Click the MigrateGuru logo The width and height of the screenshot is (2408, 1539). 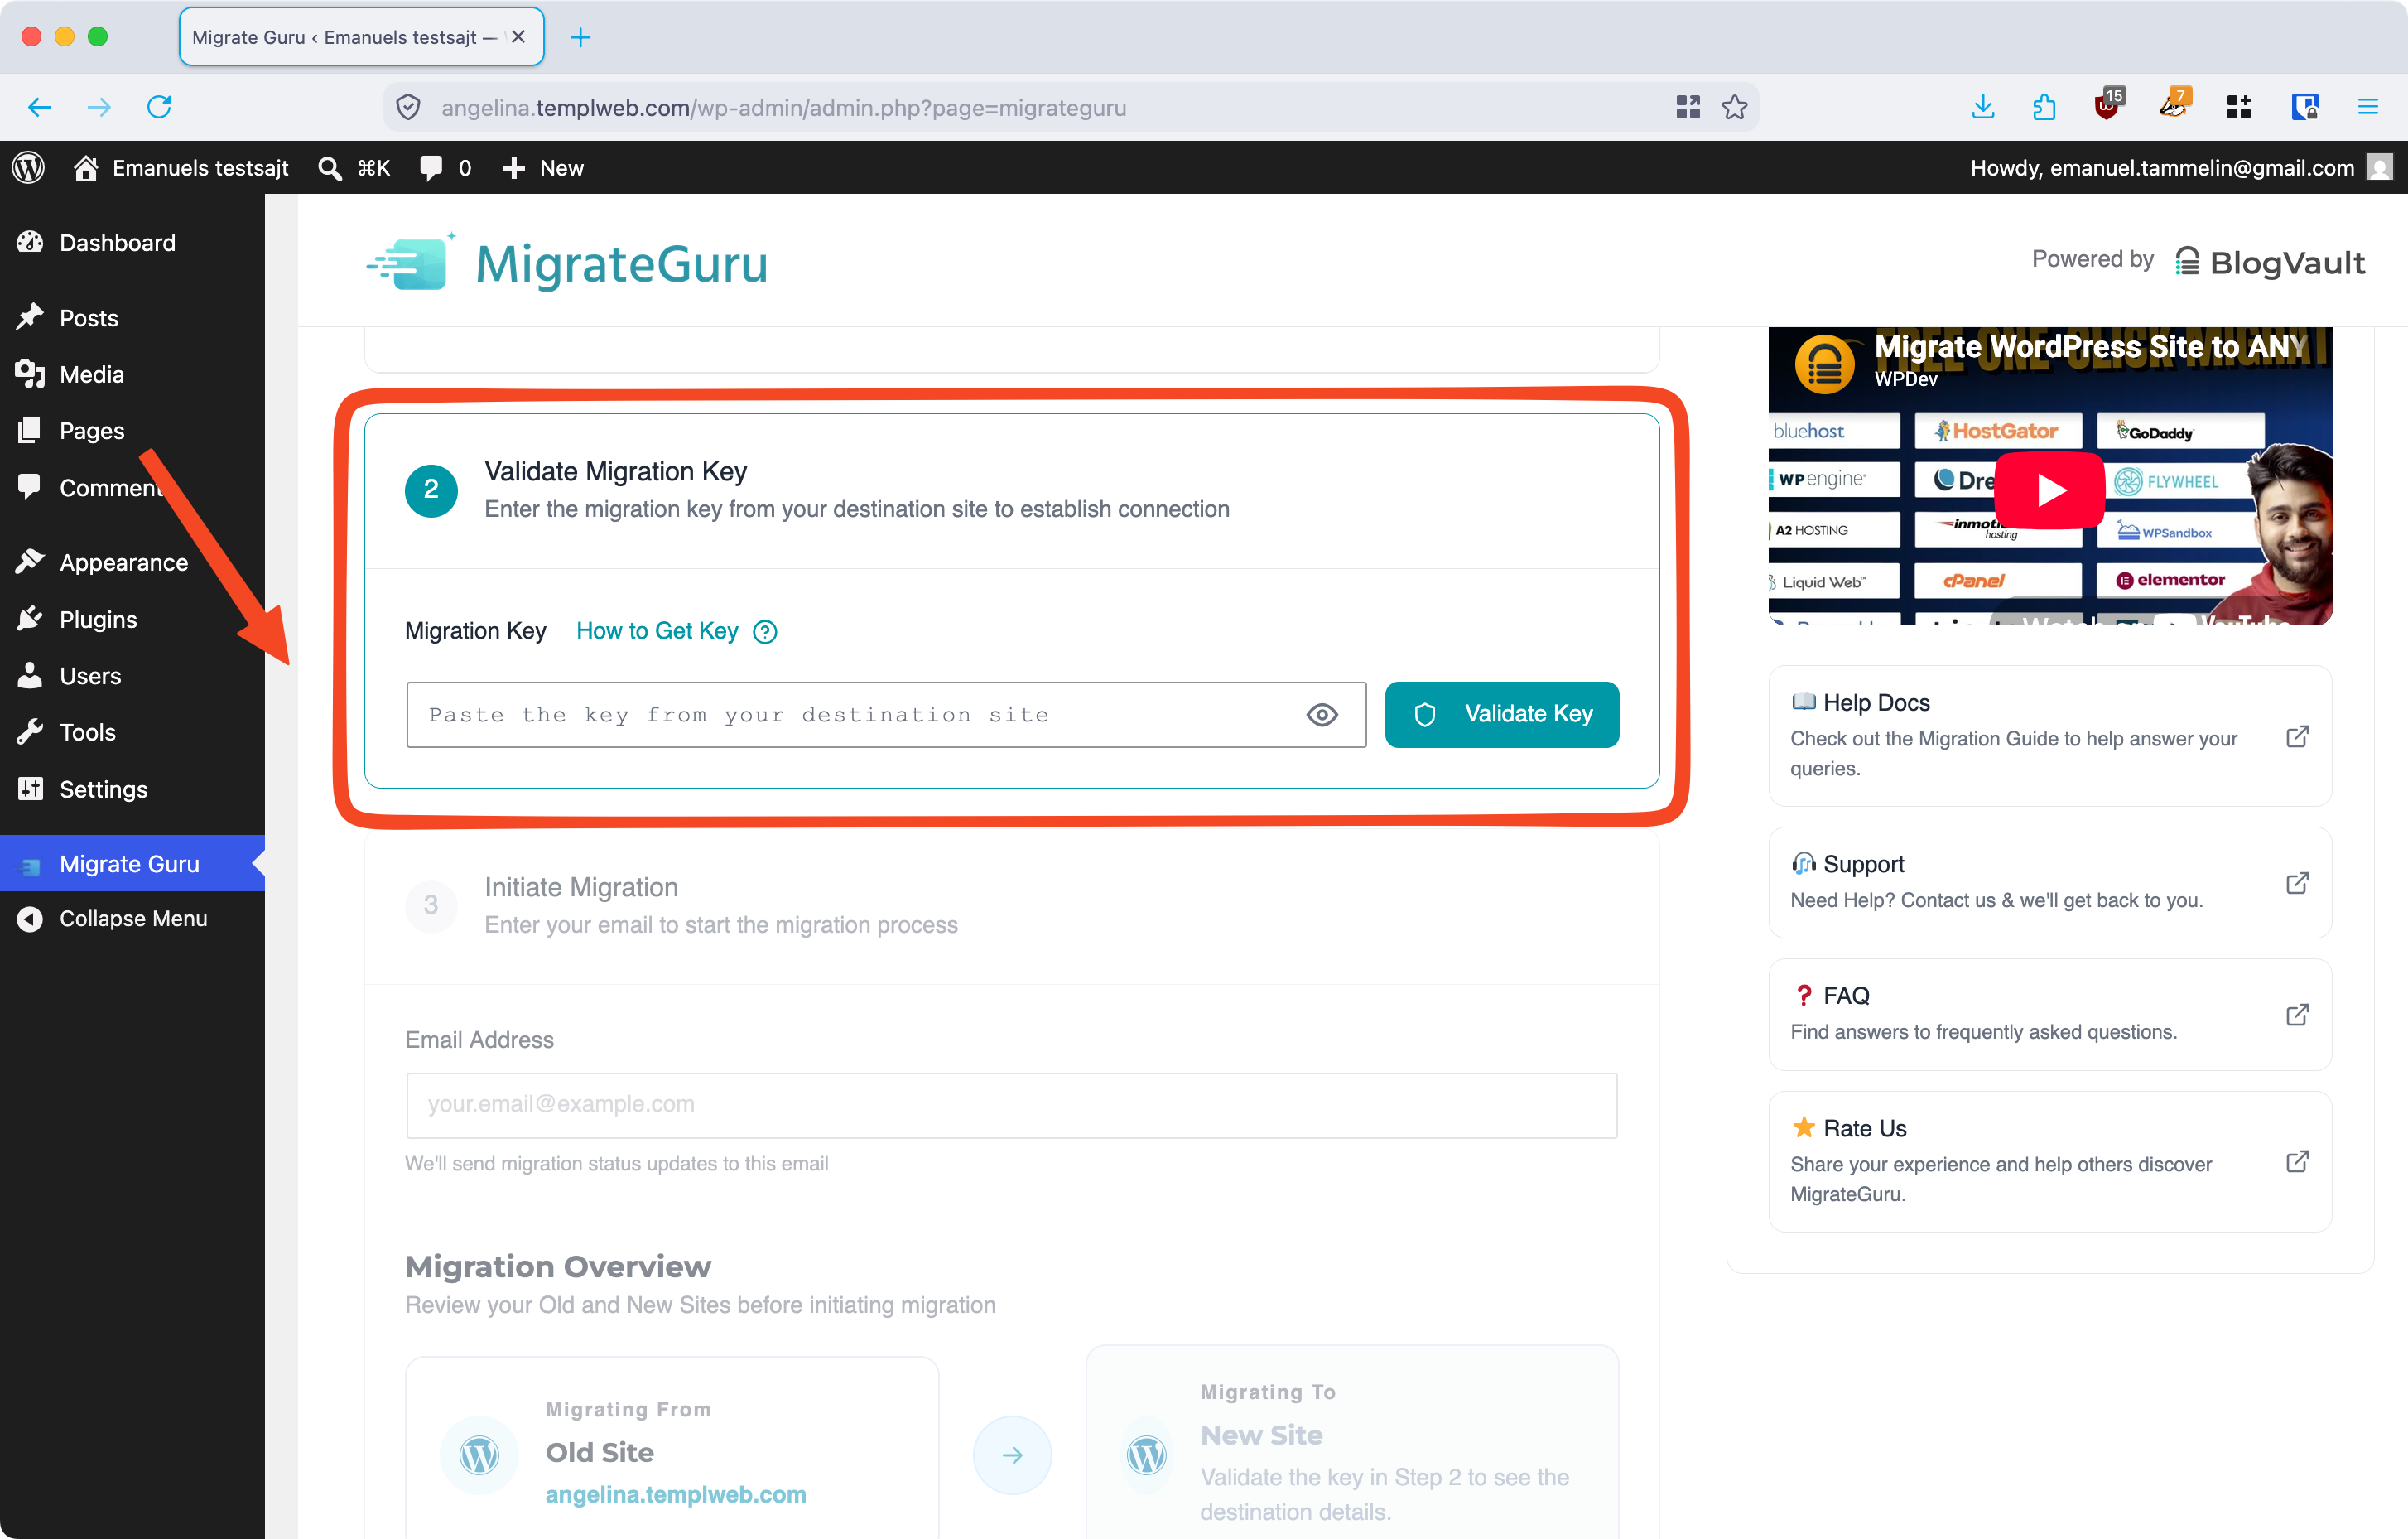coord(566,263)
